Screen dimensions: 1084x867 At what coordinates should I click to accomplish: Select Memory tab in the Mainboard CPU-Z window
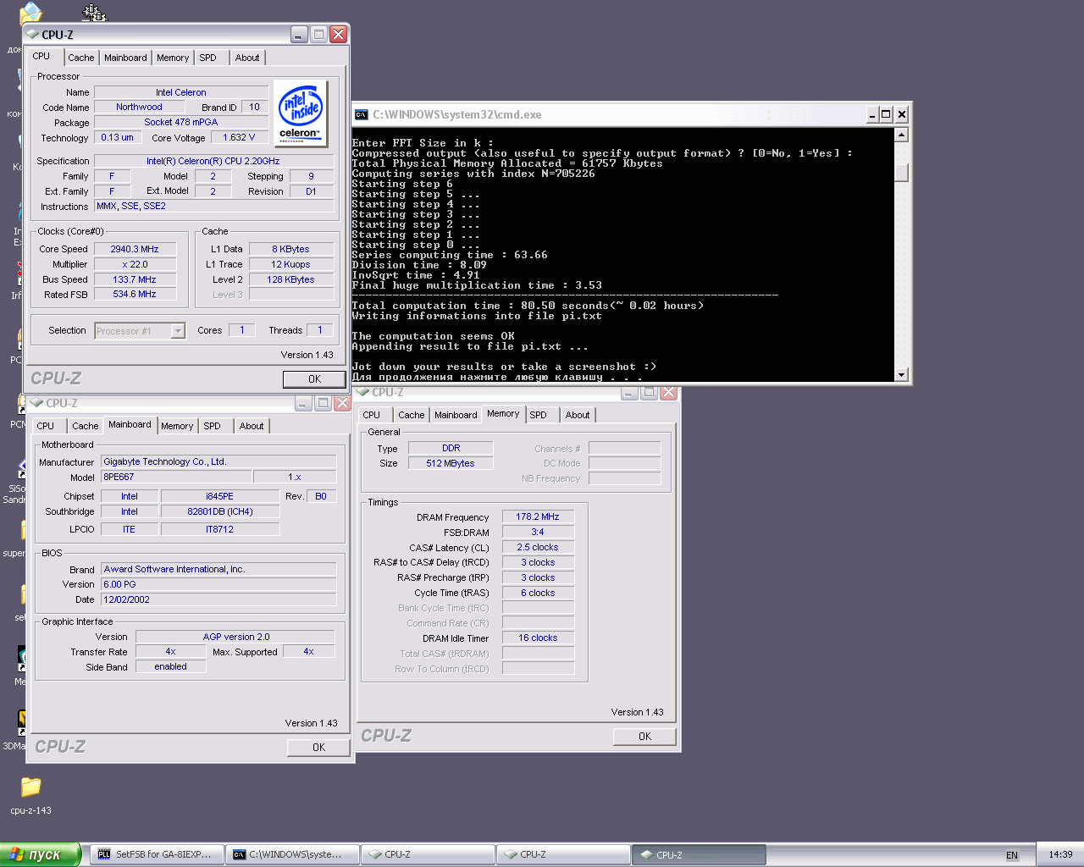[x=177, y=426]
